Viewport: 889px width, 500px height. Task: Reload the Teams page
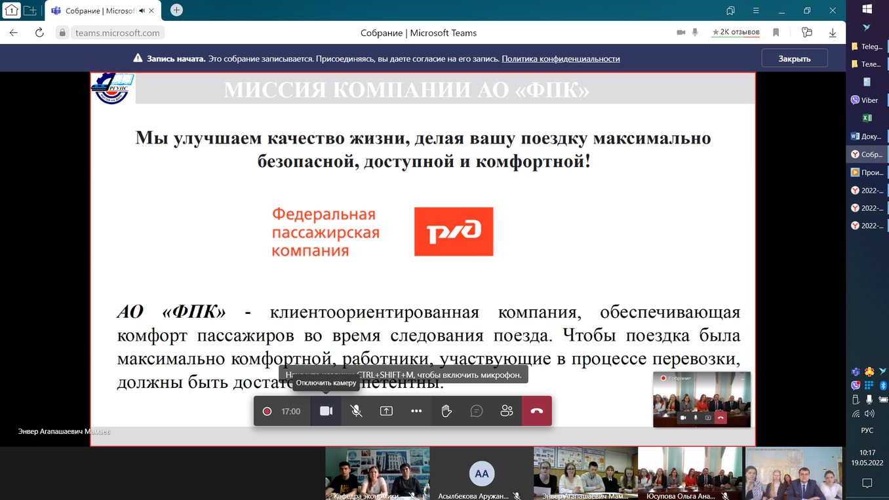(x=39, y=33)
